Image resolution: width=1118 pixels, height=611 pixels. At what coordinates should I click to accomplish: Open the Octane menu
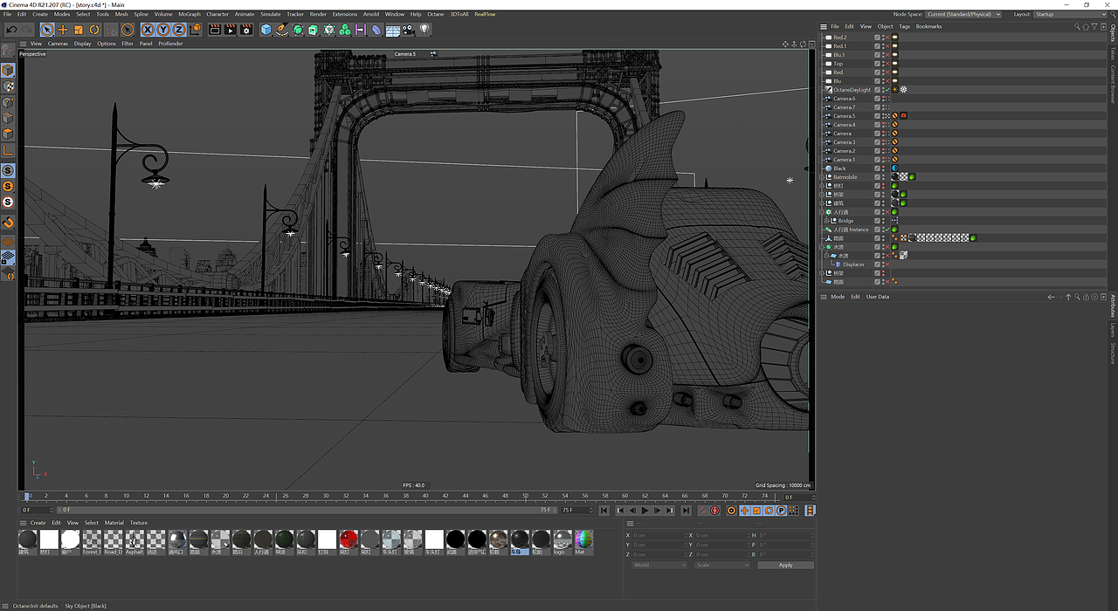click(435, 14)
